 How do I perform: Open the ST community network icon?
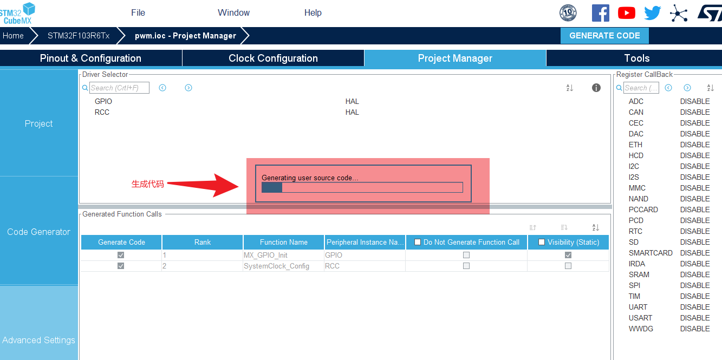tap(678, 13)
